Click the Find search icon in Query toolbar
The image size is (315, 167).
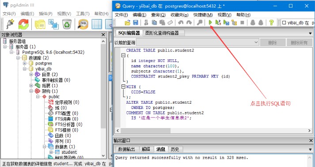click(200, 22)
